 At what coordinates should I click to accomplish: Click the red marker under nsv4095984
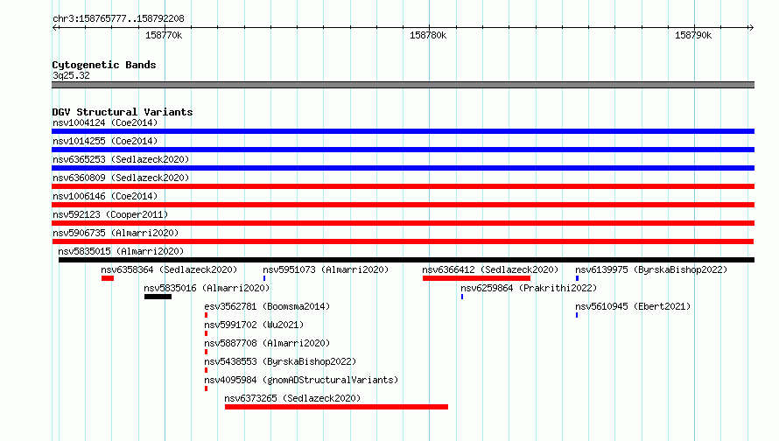(x=207, y=388)
